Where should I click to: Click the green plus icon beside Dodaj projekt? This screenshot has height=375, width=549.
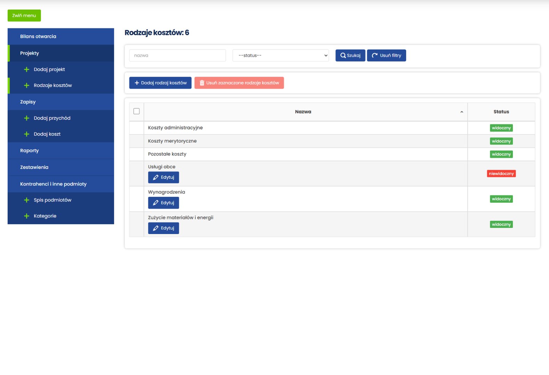point(26,69)
